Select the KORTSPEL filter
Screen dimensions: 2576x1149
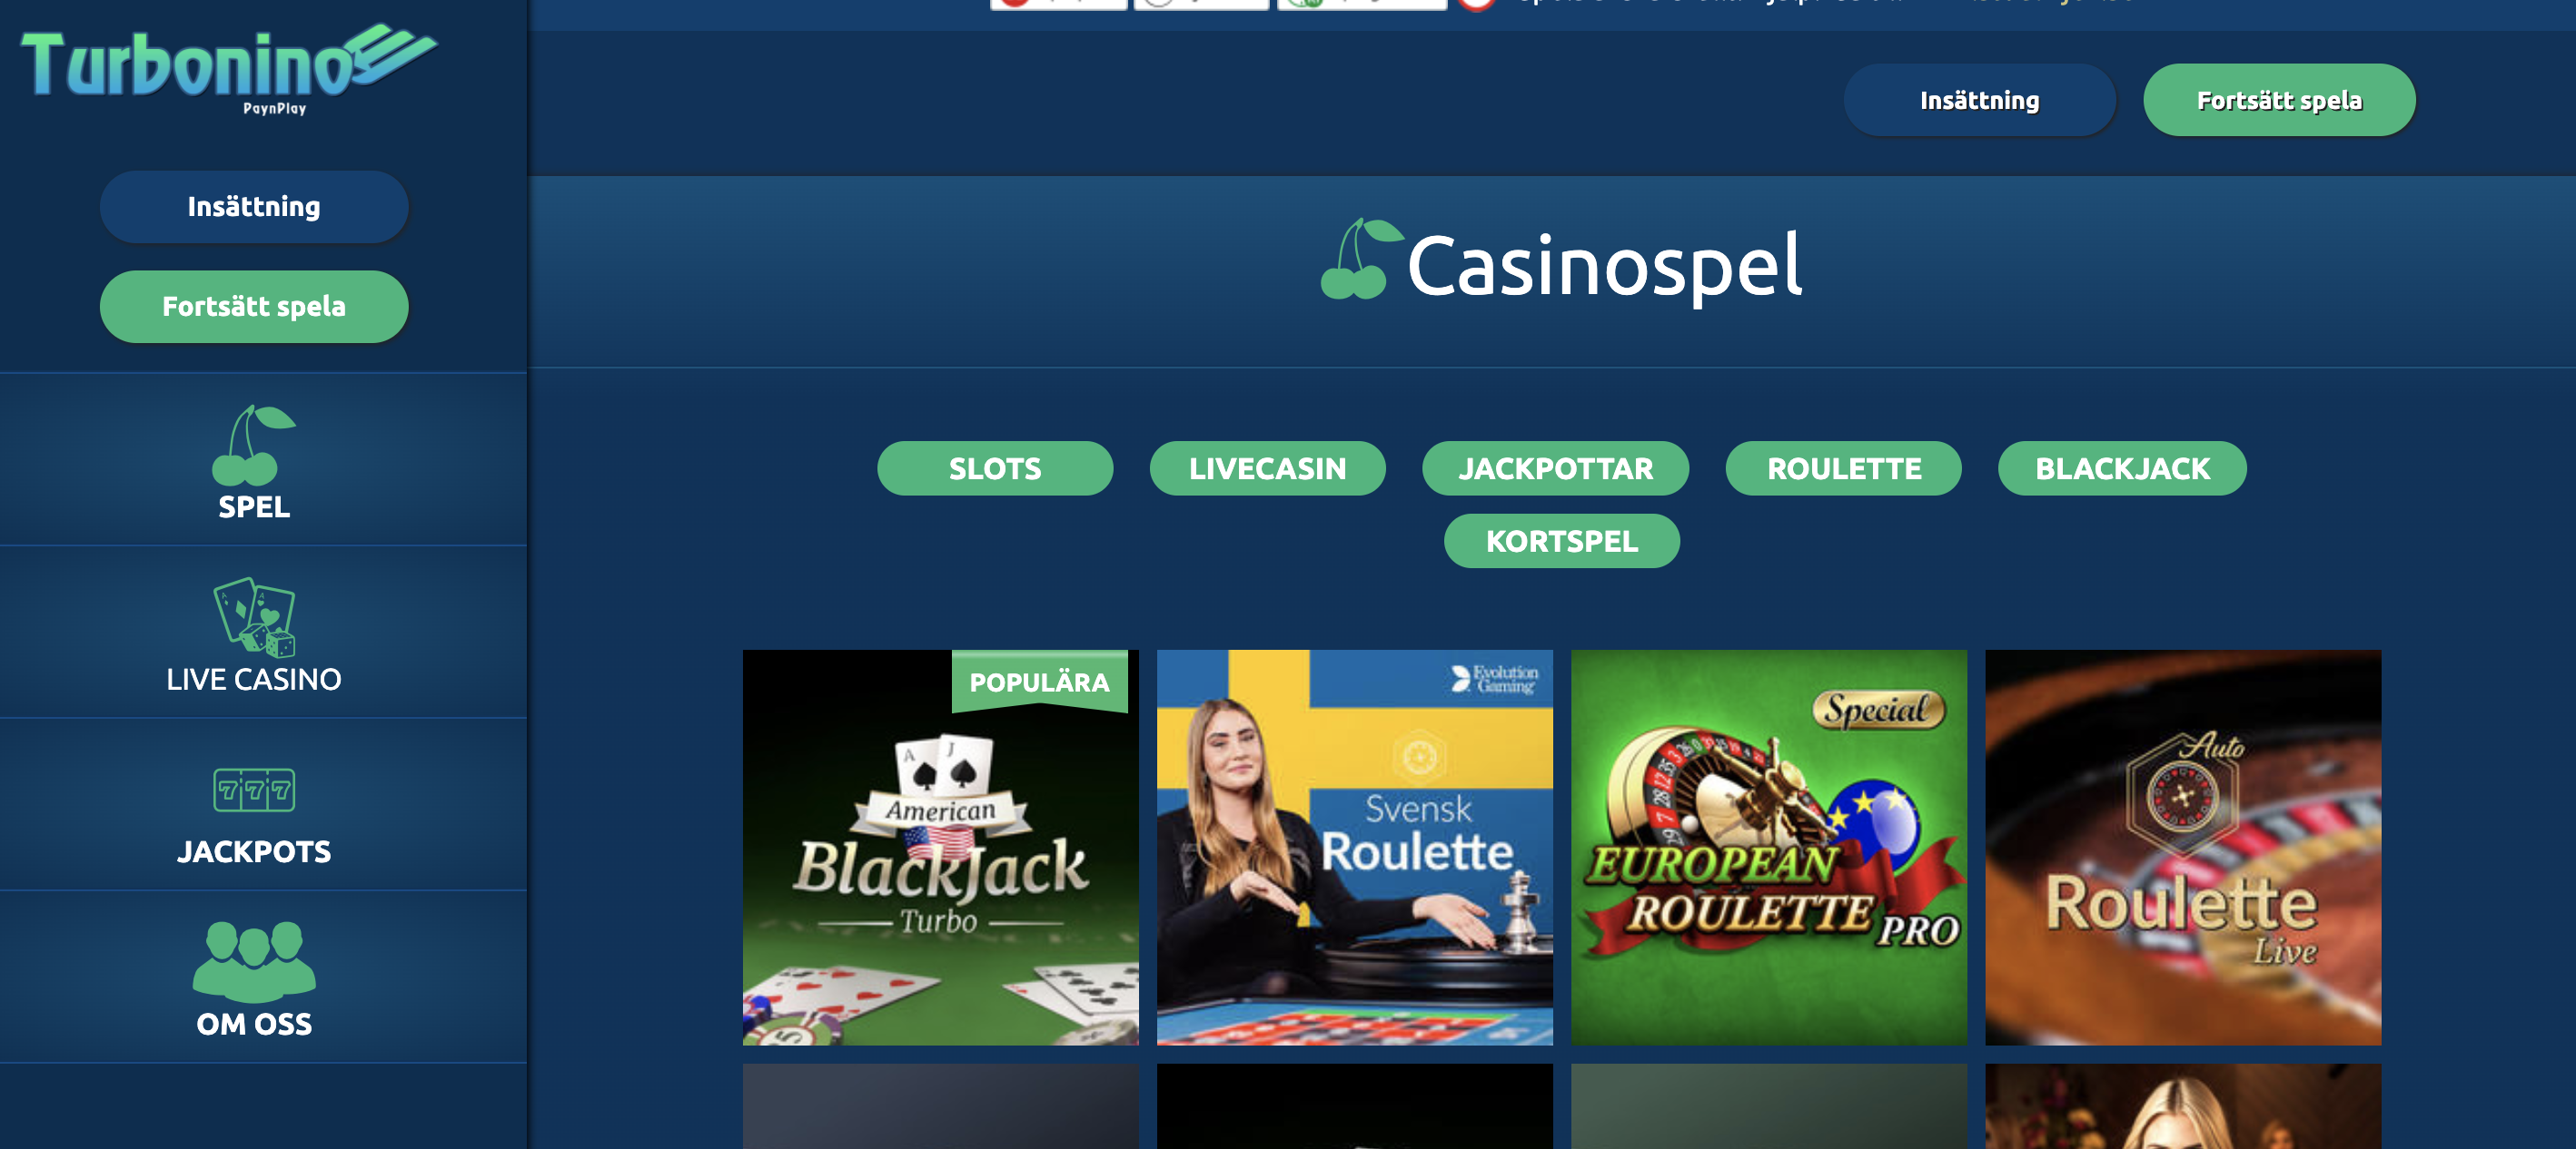[1561, 541]
